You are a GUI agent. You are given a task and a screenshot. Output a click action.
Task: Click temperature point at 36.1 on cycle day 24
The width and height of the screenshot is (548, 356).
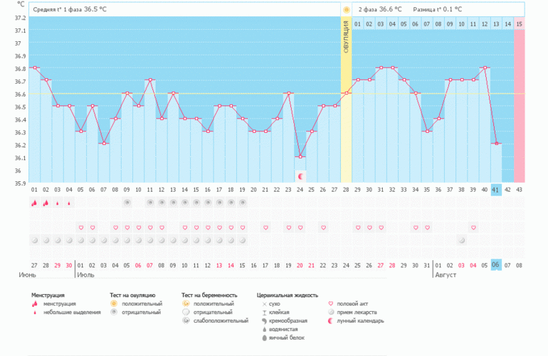(x=300, y=157)
